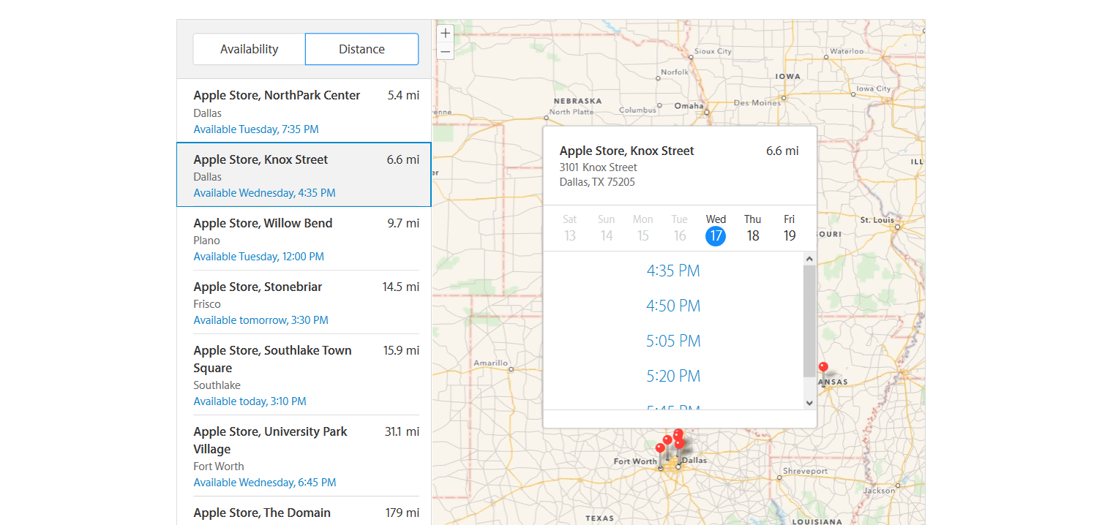Switch to the Distance sort tab
This screenshot has width=1102, height=525.
click(361, 49)
